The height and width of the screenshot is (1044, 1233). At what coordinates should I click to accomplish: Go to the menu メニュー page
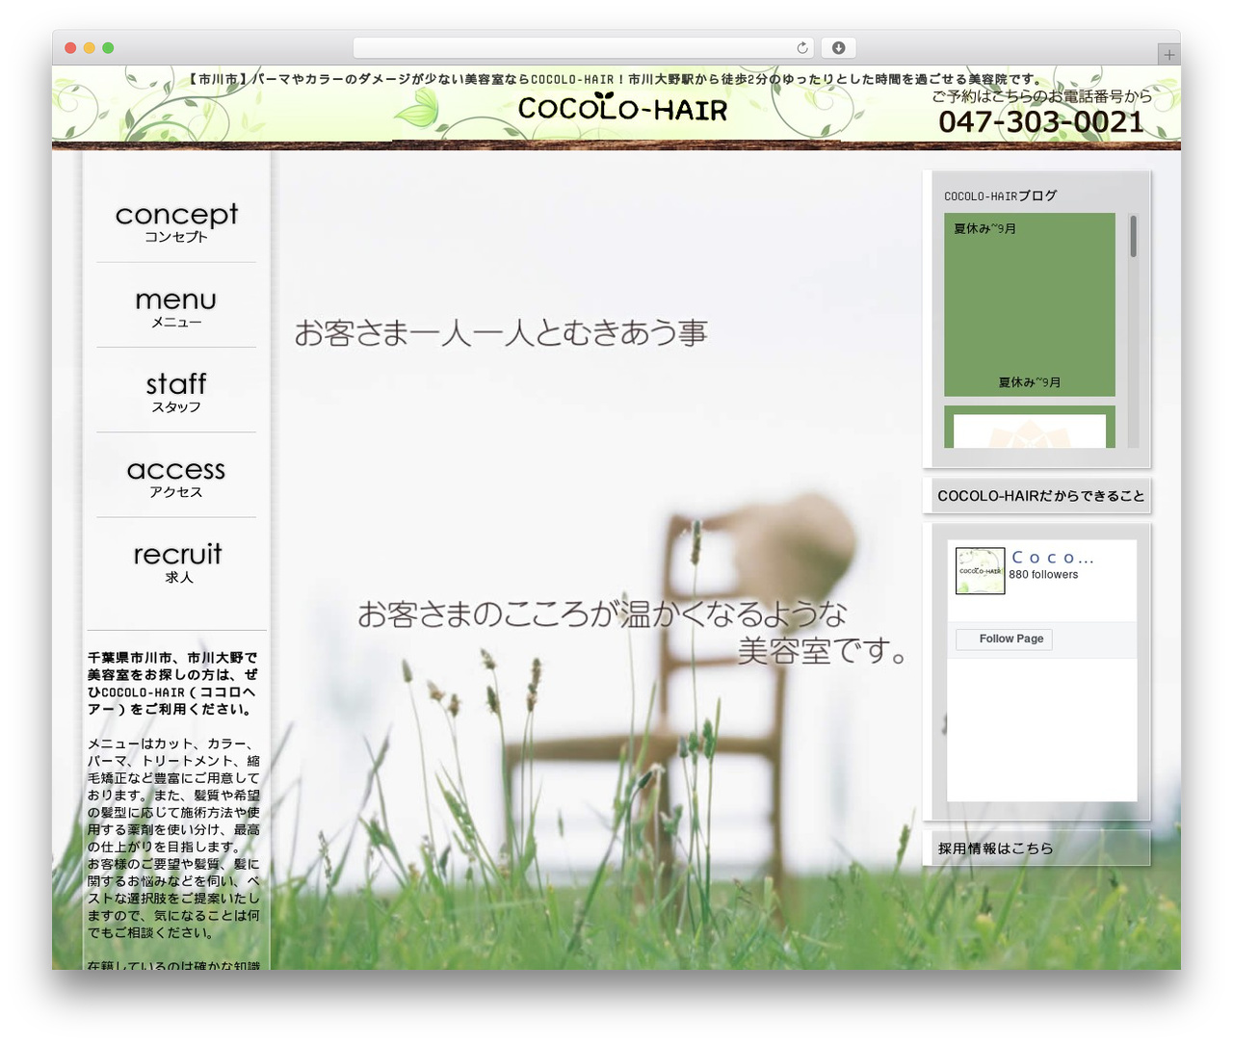click(x=176, y=307)
